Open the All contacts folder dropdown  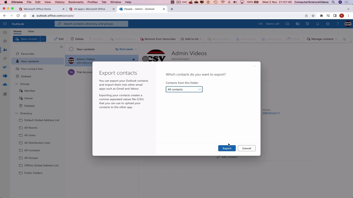(184, 89)
